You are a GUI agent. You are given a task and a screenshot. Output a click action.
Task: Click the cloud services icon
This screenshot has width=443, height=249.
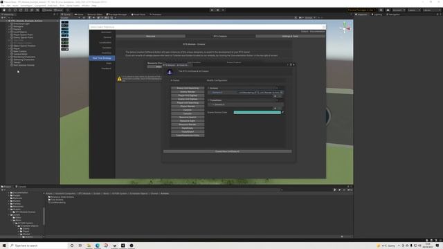388,10
